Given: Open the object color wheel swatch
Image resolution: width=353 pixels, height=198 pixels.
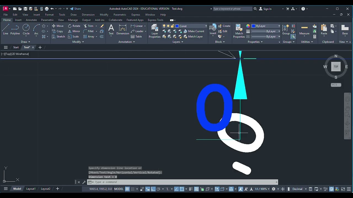Looking at the screenshot, I should [248, 26].
